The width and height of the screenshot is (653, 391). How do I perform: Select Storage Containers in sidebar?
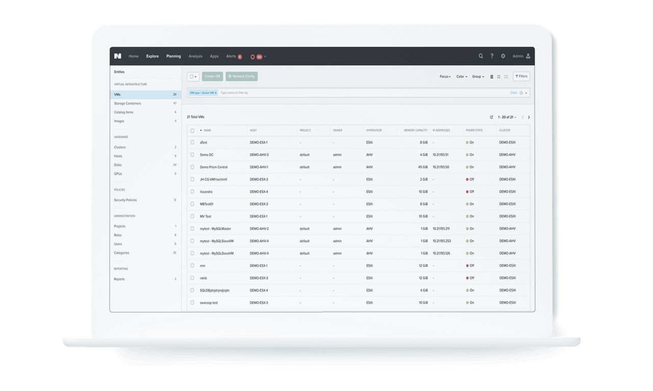pyautogui.click(x=128, y=103)
